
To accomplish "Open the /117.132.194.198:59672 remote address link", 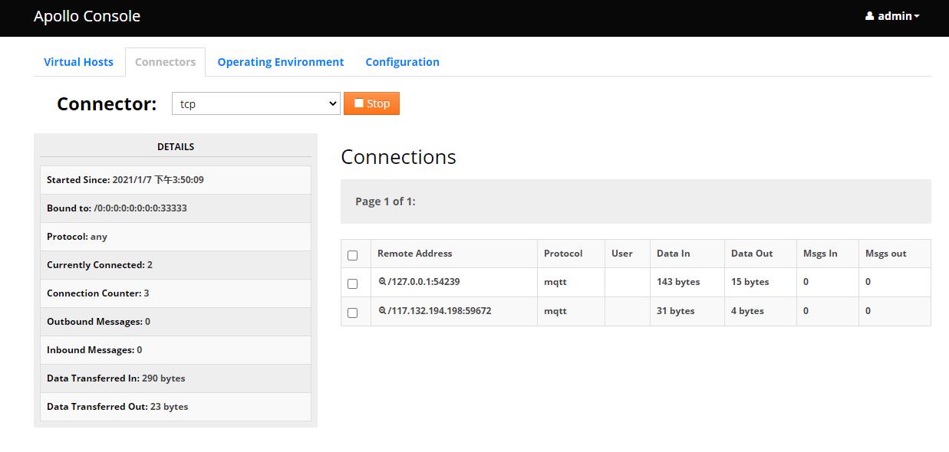I will (440, 311).
